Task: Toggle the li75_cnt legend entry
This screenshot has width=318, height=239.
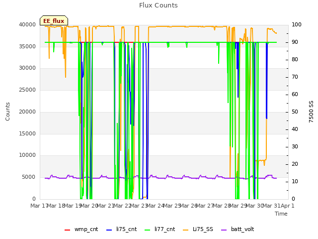Action: pos(121,230)
